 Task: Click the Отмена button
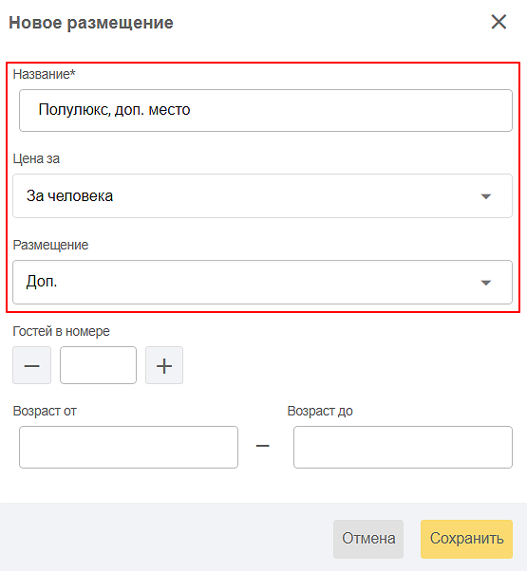(368, 539)
